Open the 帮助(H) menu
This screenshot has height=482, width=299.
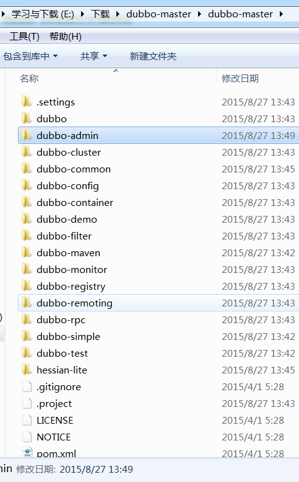click(x=66, y=37)
